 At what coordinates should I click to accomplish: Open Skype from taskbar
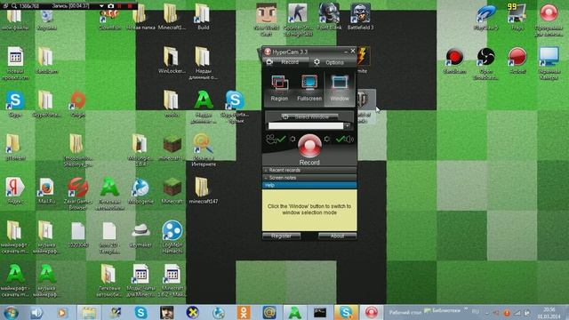(x=140, y=312)
